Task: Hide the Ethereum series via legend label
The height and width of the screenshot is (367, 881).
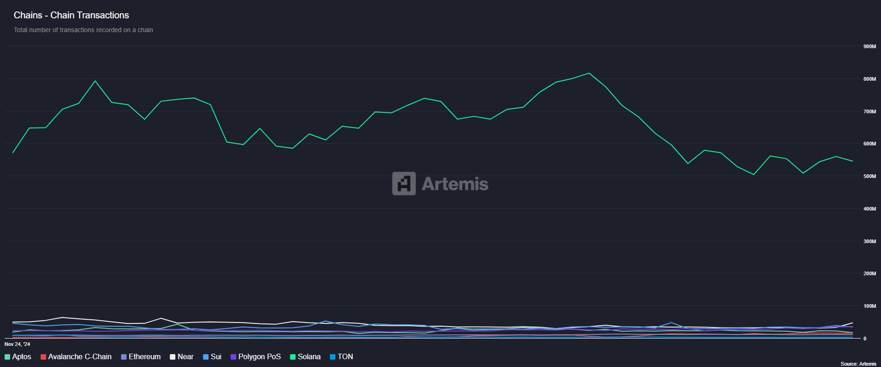Action: pos(145,357)
